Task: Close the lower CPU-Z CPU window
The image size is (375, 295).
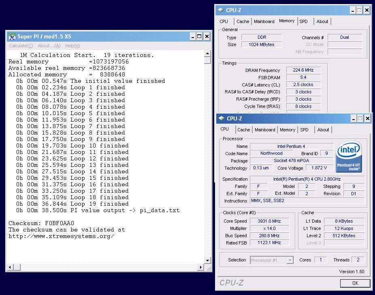Action: tap(368, 118)
